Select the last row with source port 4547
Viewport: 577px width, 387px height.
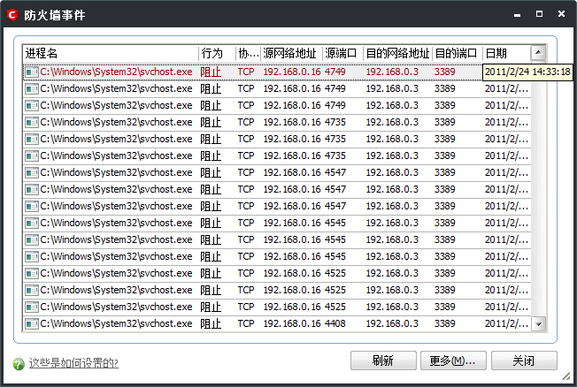(277, 206)
